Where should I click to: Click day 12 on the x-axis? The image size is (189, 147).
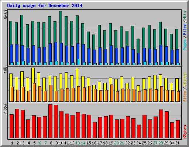[x=72, y=143]
